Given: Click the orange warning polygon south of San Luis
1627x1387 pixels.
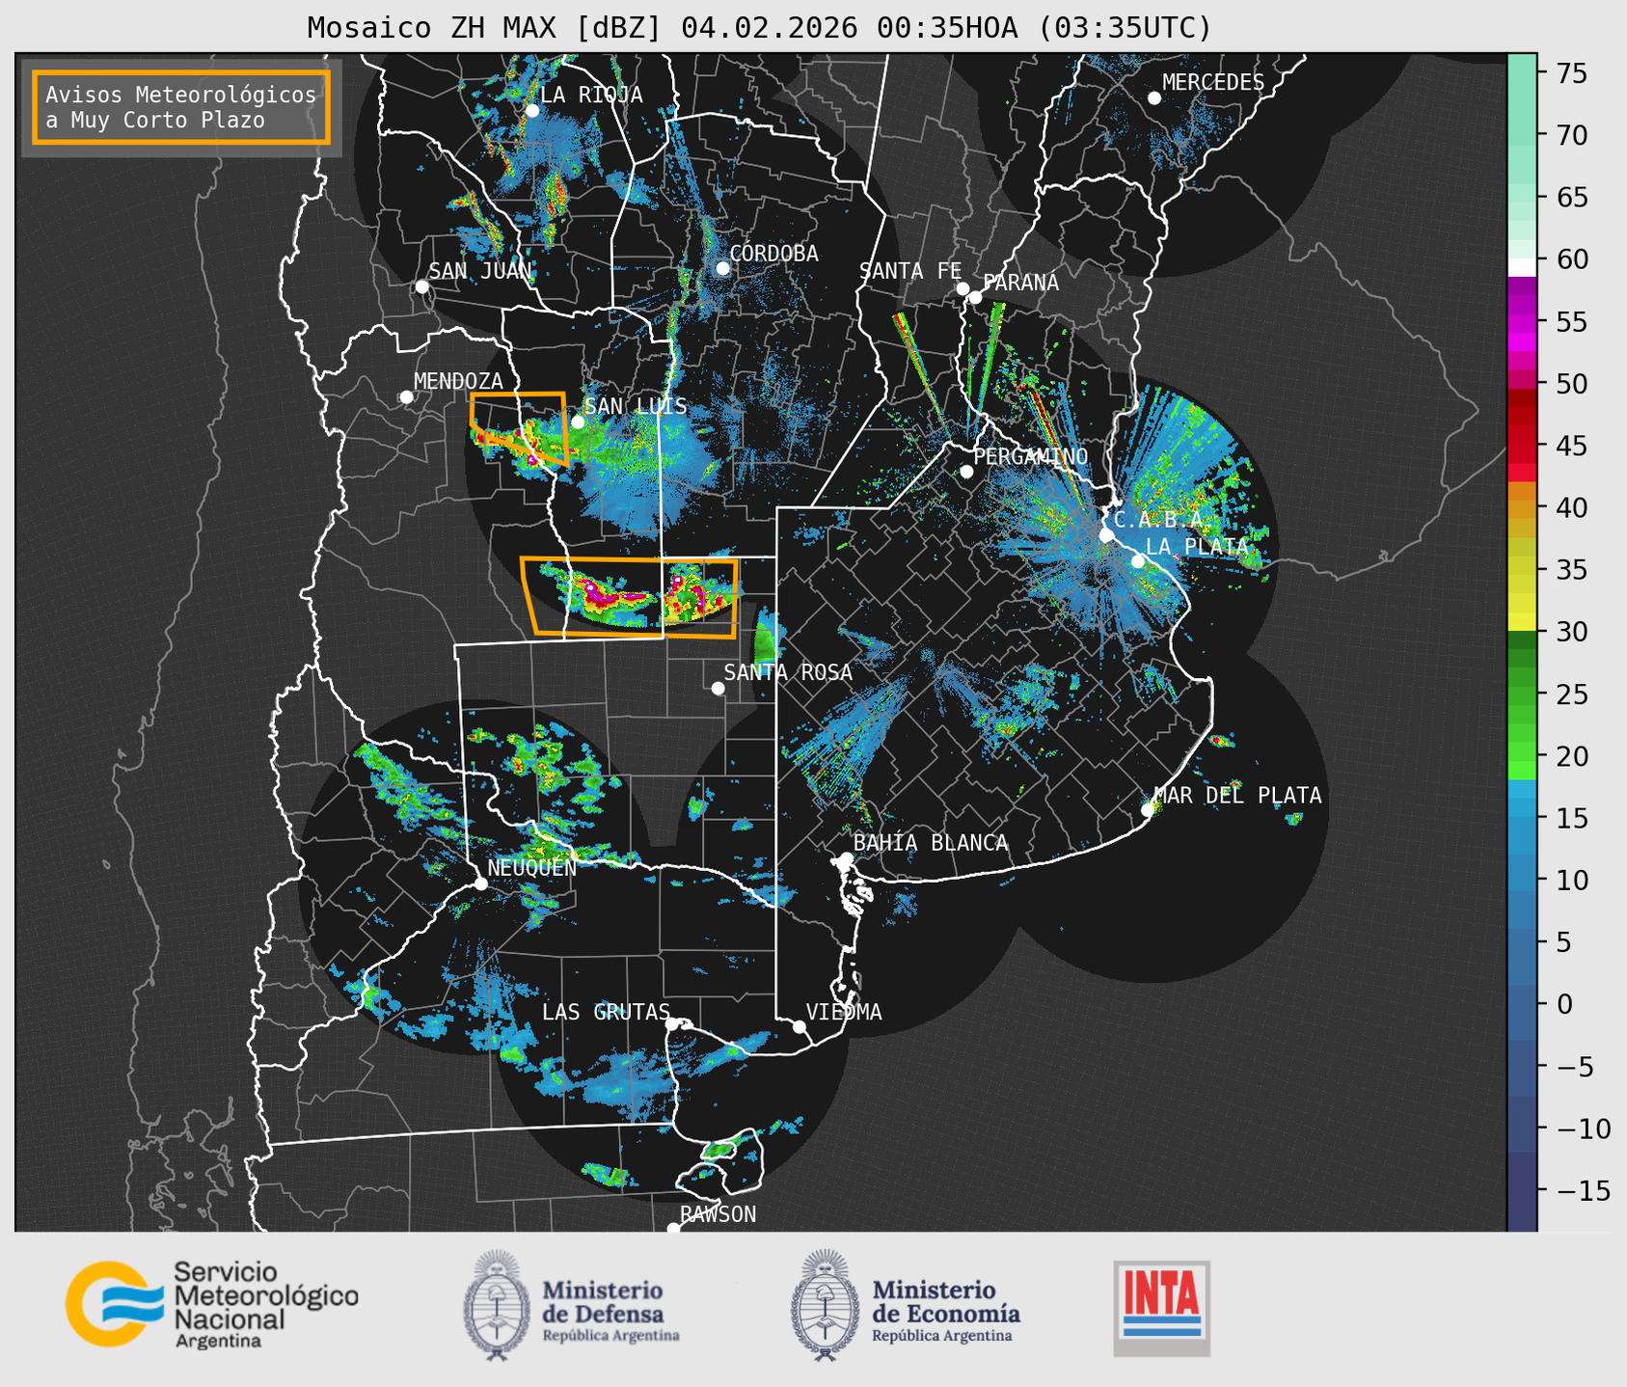Looking at the screenshot, I should (630, 597).
